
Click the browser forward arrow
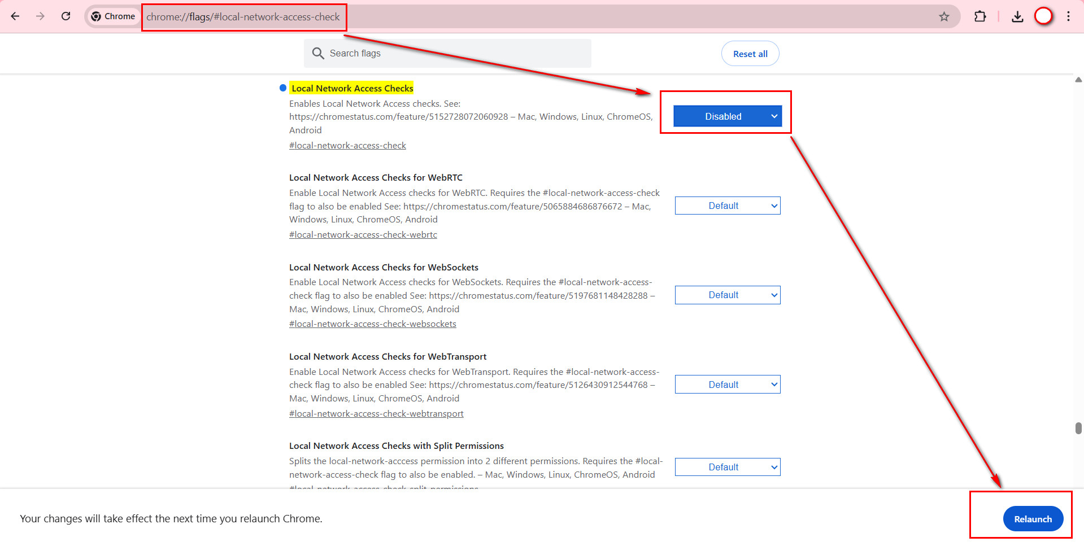pyautogui.click(x=40, y=16)
